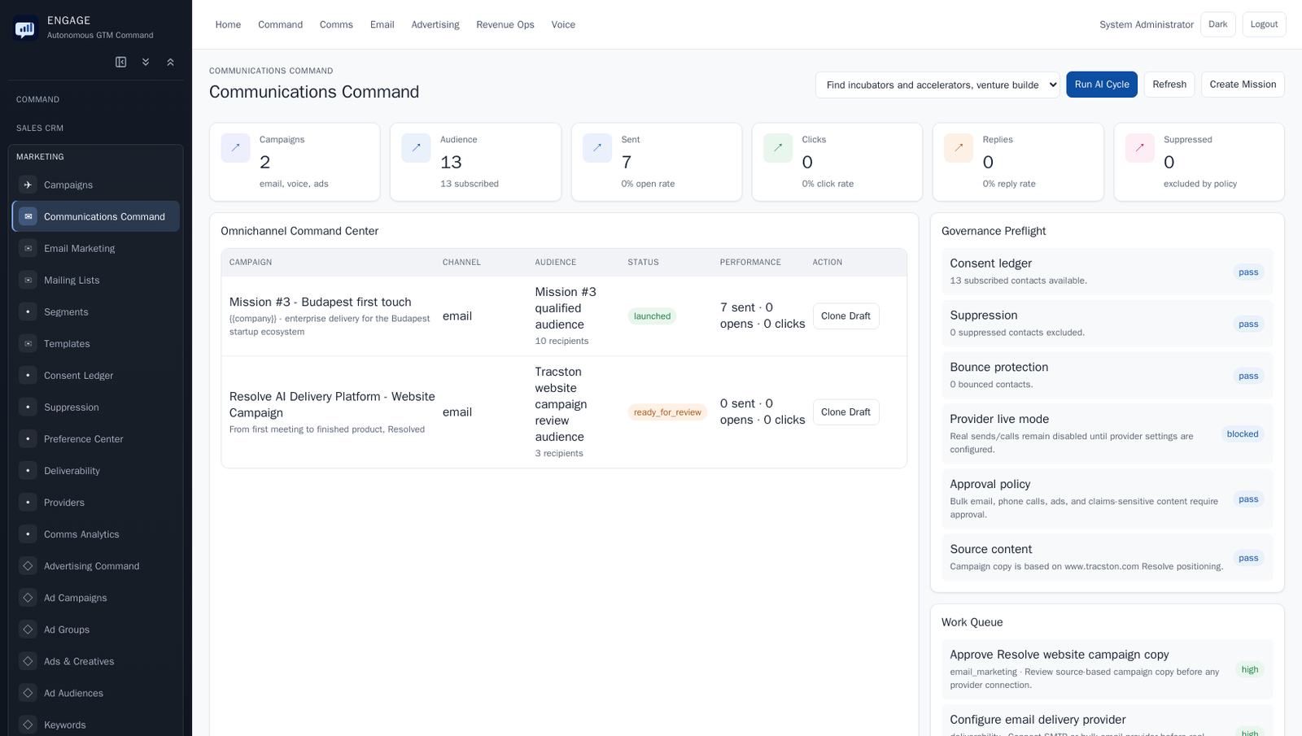1302x736 pixels.
Task: Switch to Dark theme
Action: click(x=1218, y=24)
